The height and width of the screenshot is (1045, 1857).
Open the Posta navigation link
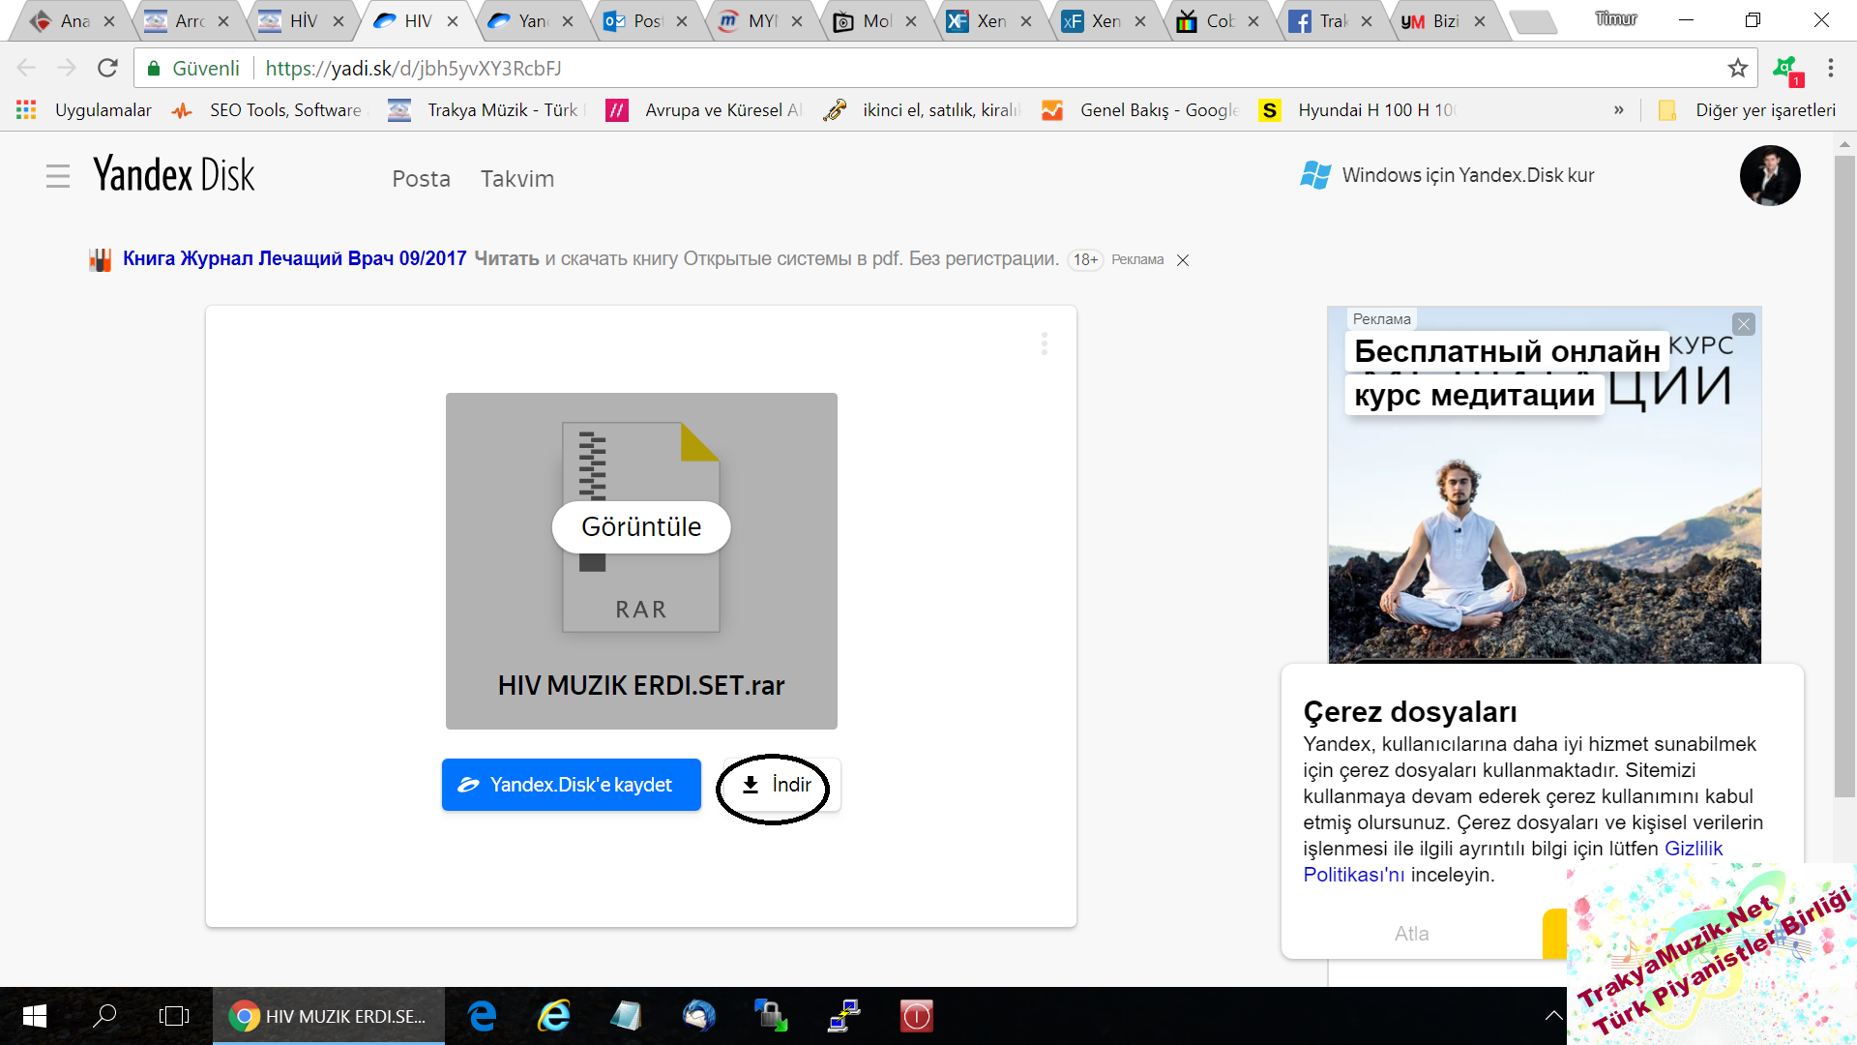(x=421, y=179)
